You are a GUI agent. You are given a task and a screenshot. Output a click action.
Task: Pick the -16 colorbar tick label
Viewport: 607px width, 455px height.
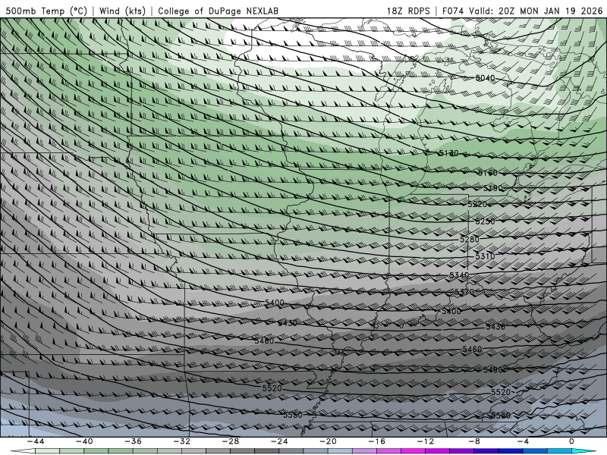click(376, 441)
